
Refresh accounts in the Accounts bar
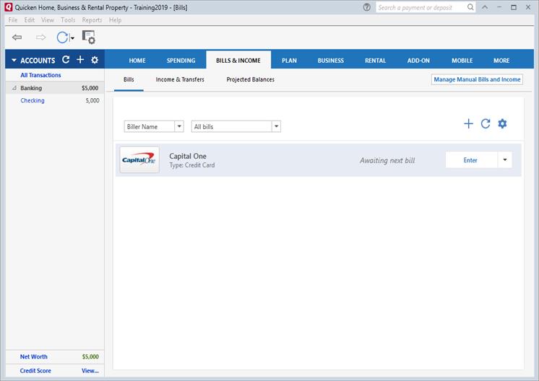66,60
